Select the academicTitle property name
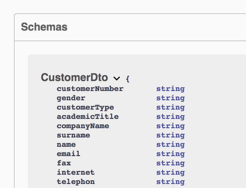Viewport: 246px width, 188px height. pos(88,117)
